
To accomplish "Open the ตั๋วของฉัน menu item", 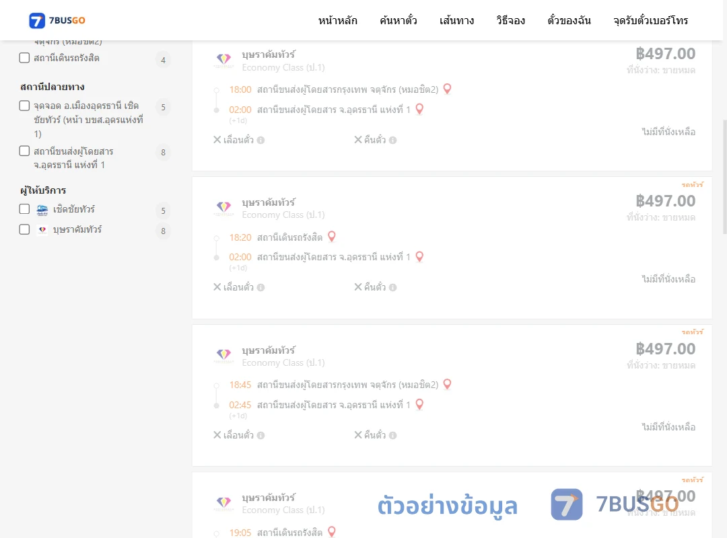I will (569, 20).
